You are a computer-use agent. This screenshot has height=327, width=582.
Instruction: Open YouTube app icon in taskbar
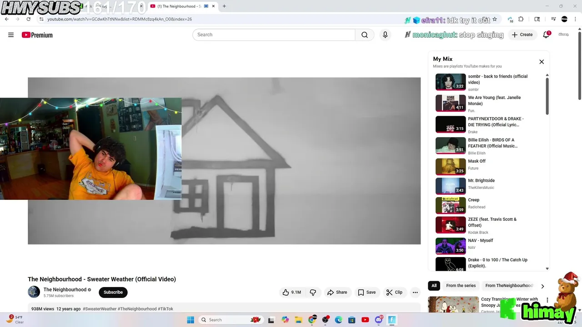pos(365,320)
